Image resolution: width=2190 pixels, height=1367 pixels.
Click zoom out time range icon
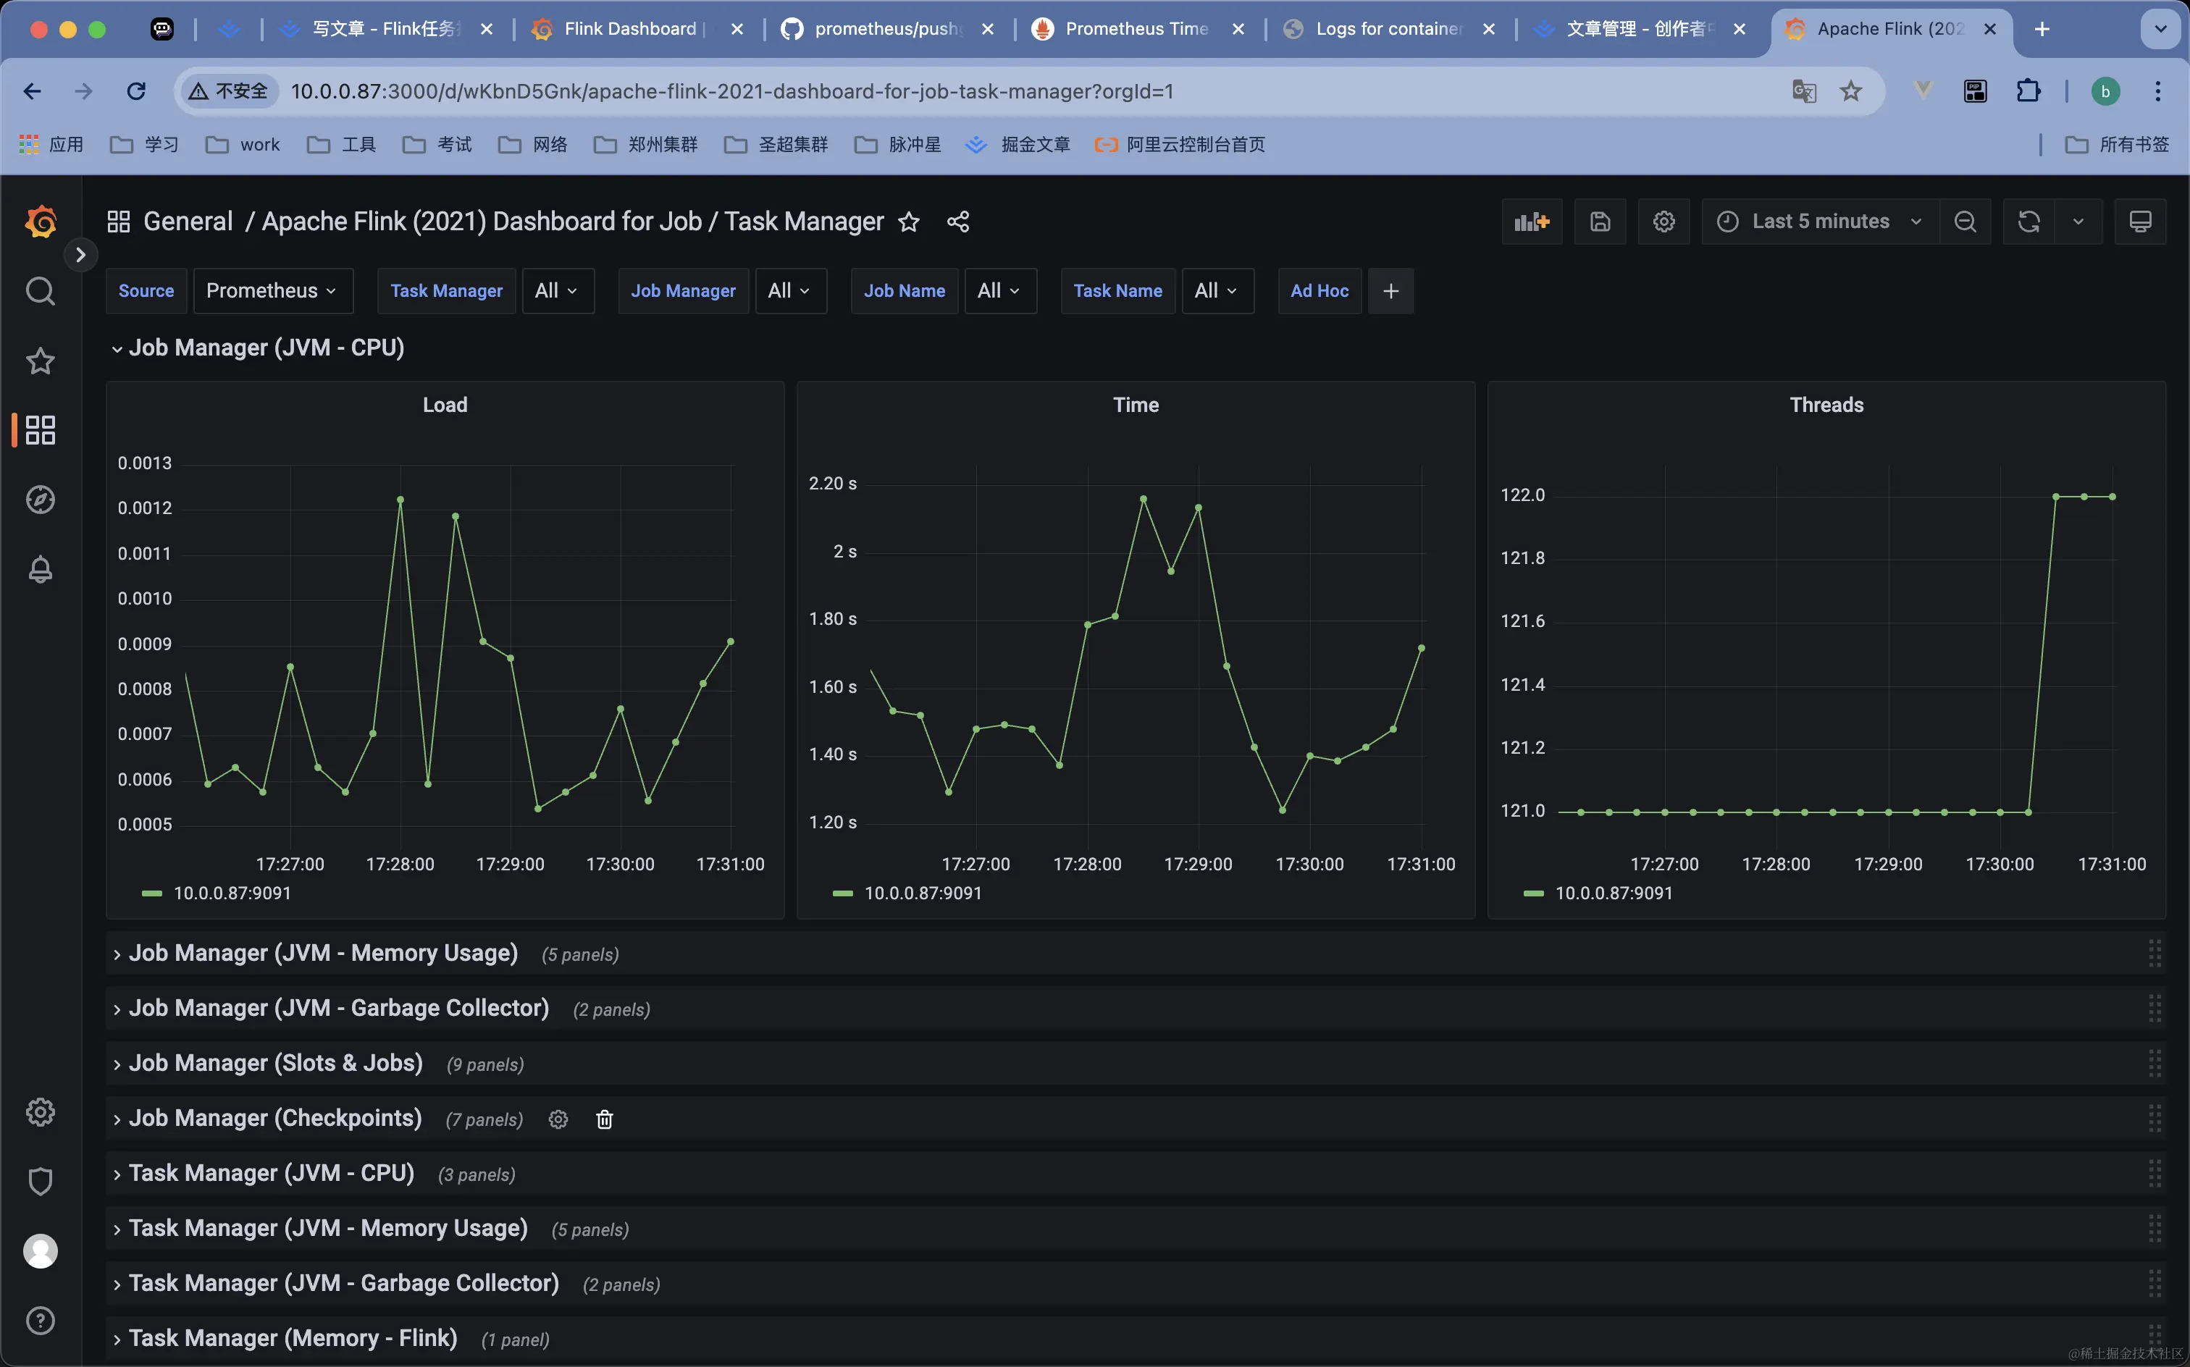[x=1964, y=222]
